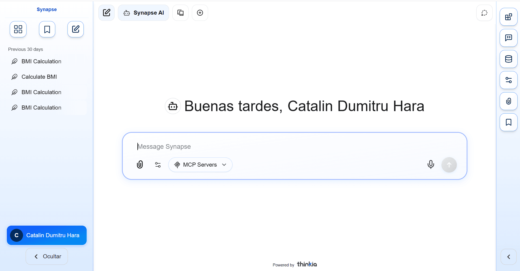Screen dimensions: 520x271
Task: Open the grid dashboard icon in left sidebar
Action: pyautogui.click(x=18, y=29)
